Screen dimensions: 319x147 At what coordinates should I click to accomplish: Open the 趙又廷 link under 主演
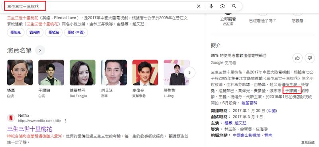240,123
